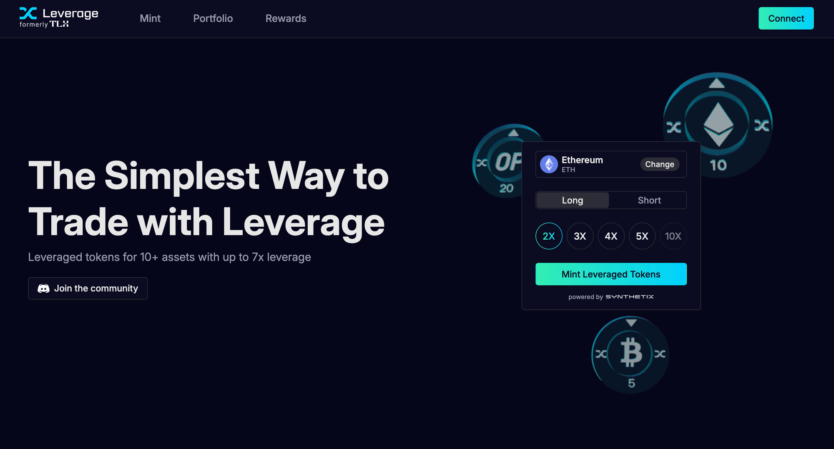Open asset selector with Change button
This screenshot has height=449, width=834.
click(x=659, y=164)
